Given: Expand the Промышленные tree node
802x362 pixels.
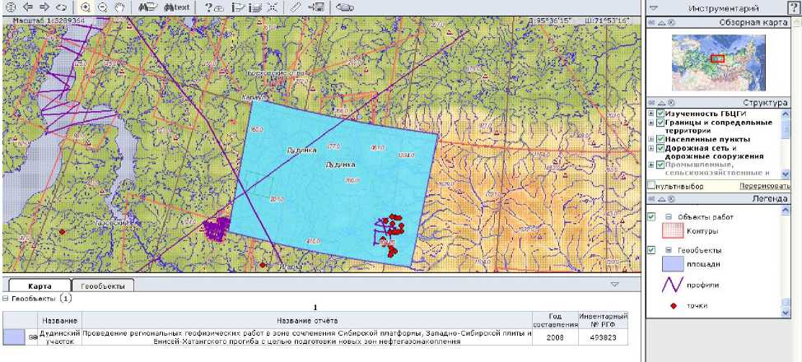Looking at the screenshot, I should click(651, 165).
